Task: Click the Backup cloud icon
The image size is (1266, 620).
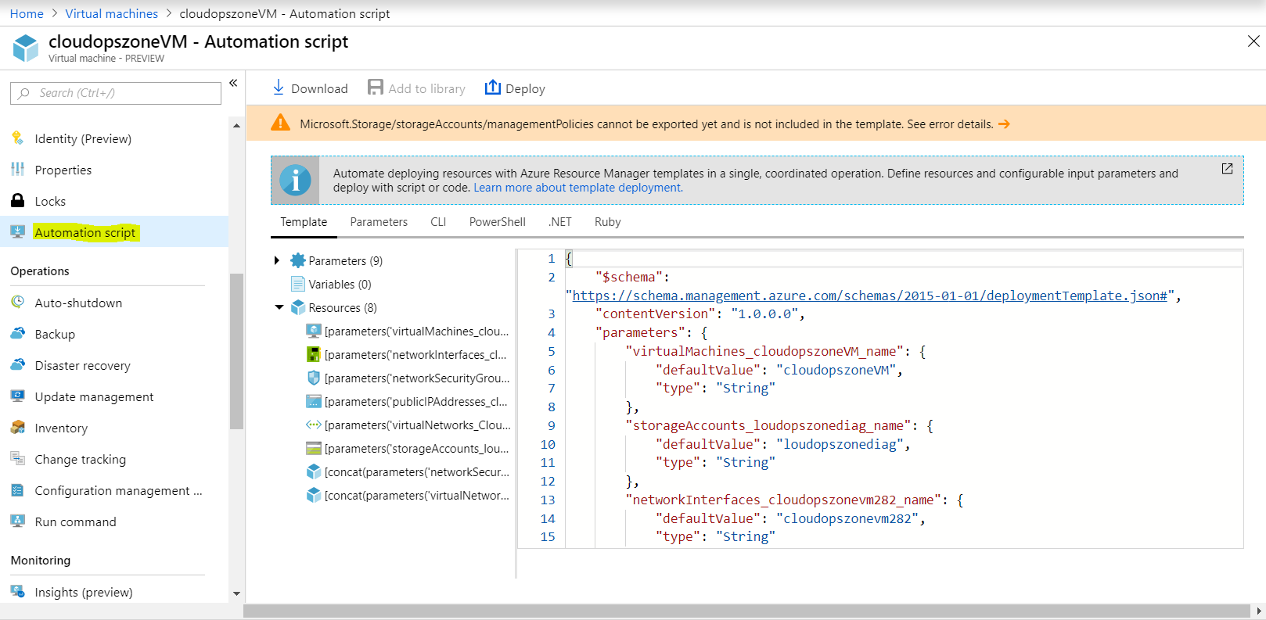Action: coord(17,333)
